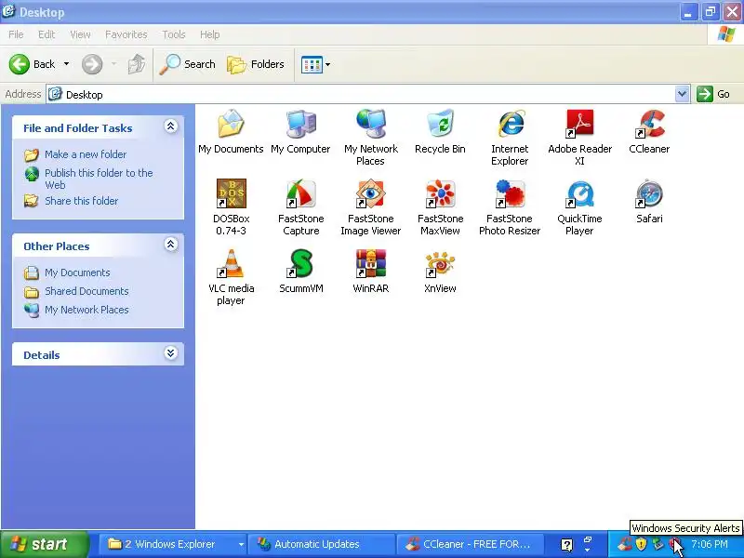The height and width of the screenshot is (558, 744).
Task: Click Publish this folder to the Web
Action: 99,179
